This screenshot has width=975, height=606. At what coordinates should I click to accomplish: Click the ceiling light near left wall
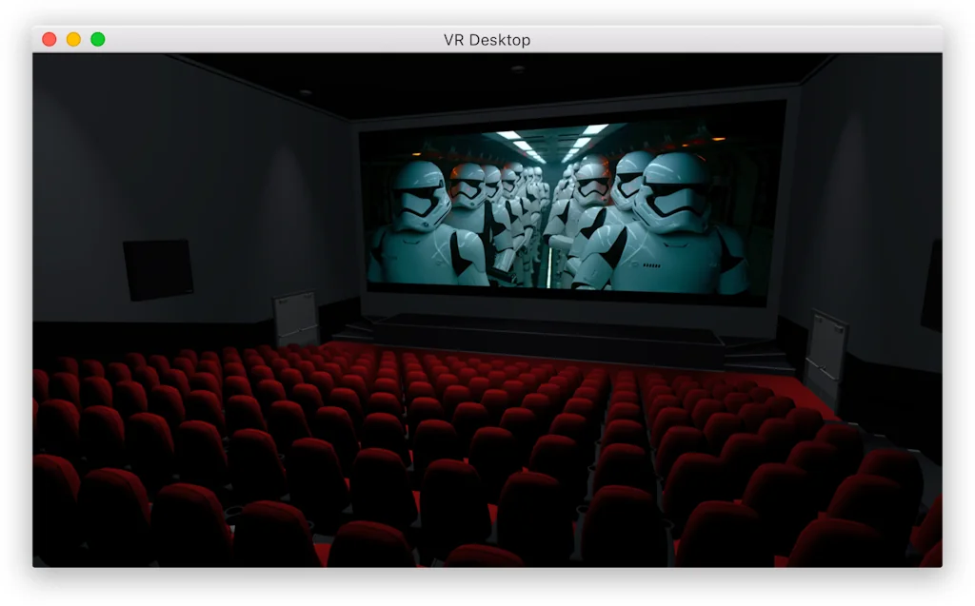click(305, 92)
